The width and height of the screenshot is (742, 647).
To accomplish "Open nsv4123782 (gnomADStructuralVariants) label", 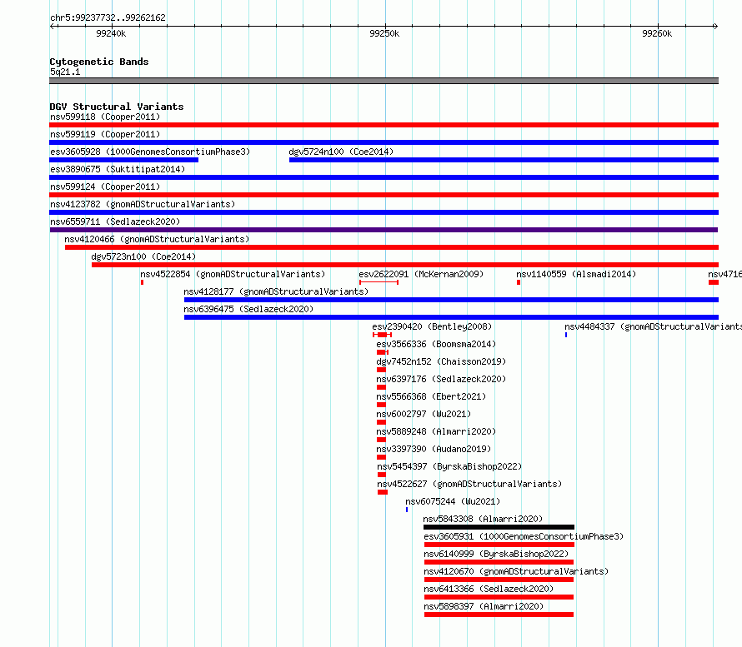I will click(x=143, y=204).
